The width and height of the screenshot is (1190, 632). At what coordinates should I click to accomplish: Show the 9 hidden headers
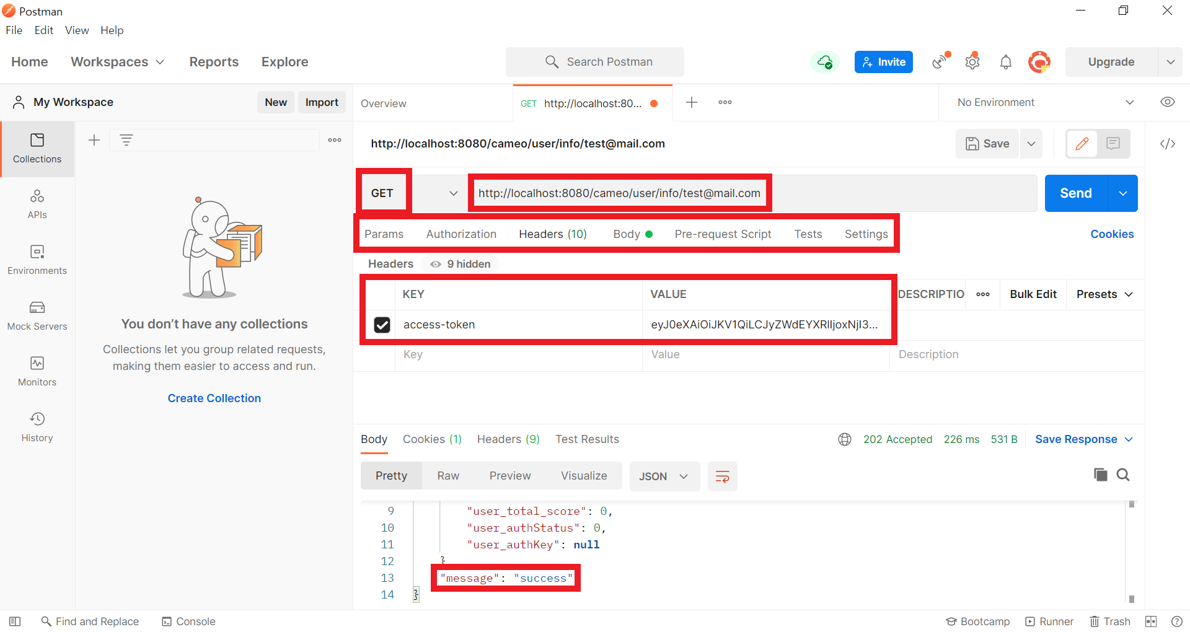[461, 264]
